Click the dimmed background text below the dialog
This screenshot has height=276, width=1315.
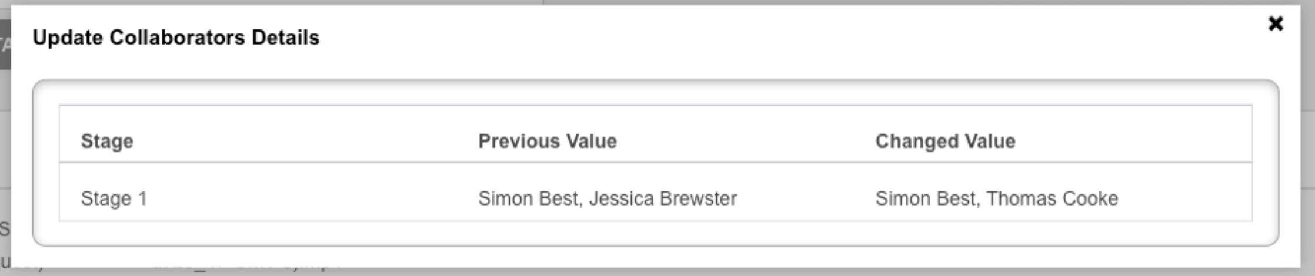click(x=235, y=271)
